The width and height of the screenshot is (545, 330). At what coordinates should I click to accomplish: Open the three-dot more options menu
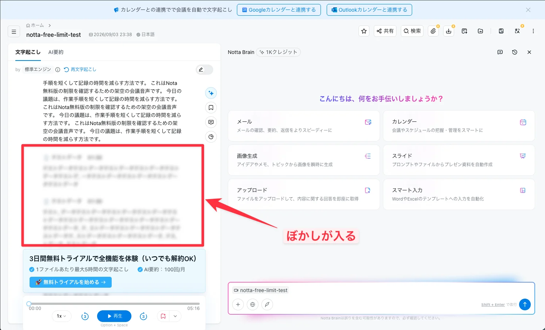click(533, 31)
